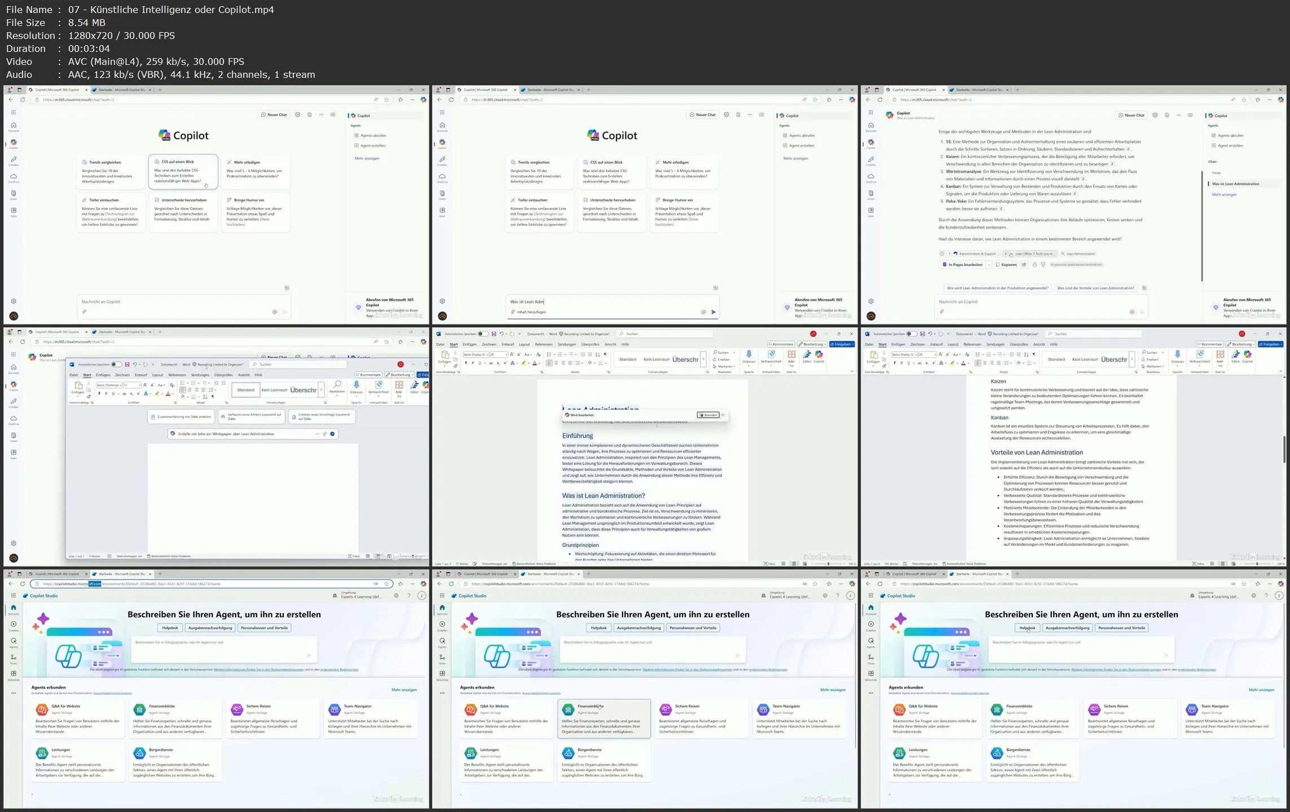The image size is (1290, 812).
Task: Frame 1: click @ mention icon in message box
Action: [275, 312]
